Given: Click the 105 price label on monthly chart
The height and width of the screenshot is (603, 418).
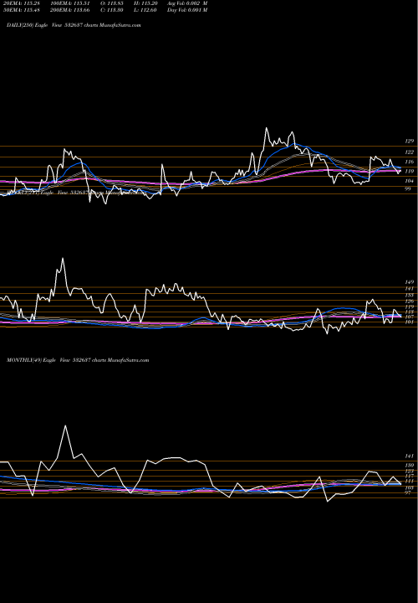Looking at the screenshot, I should click(409, 487).
